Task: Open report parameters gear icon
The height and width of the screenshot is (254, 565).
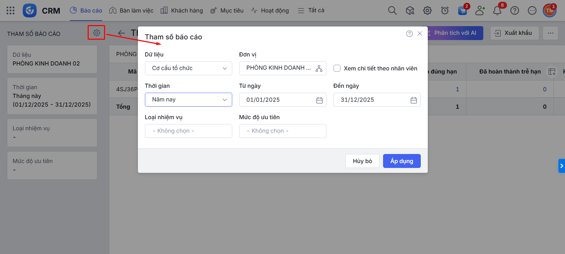Action: coord(96,33)
